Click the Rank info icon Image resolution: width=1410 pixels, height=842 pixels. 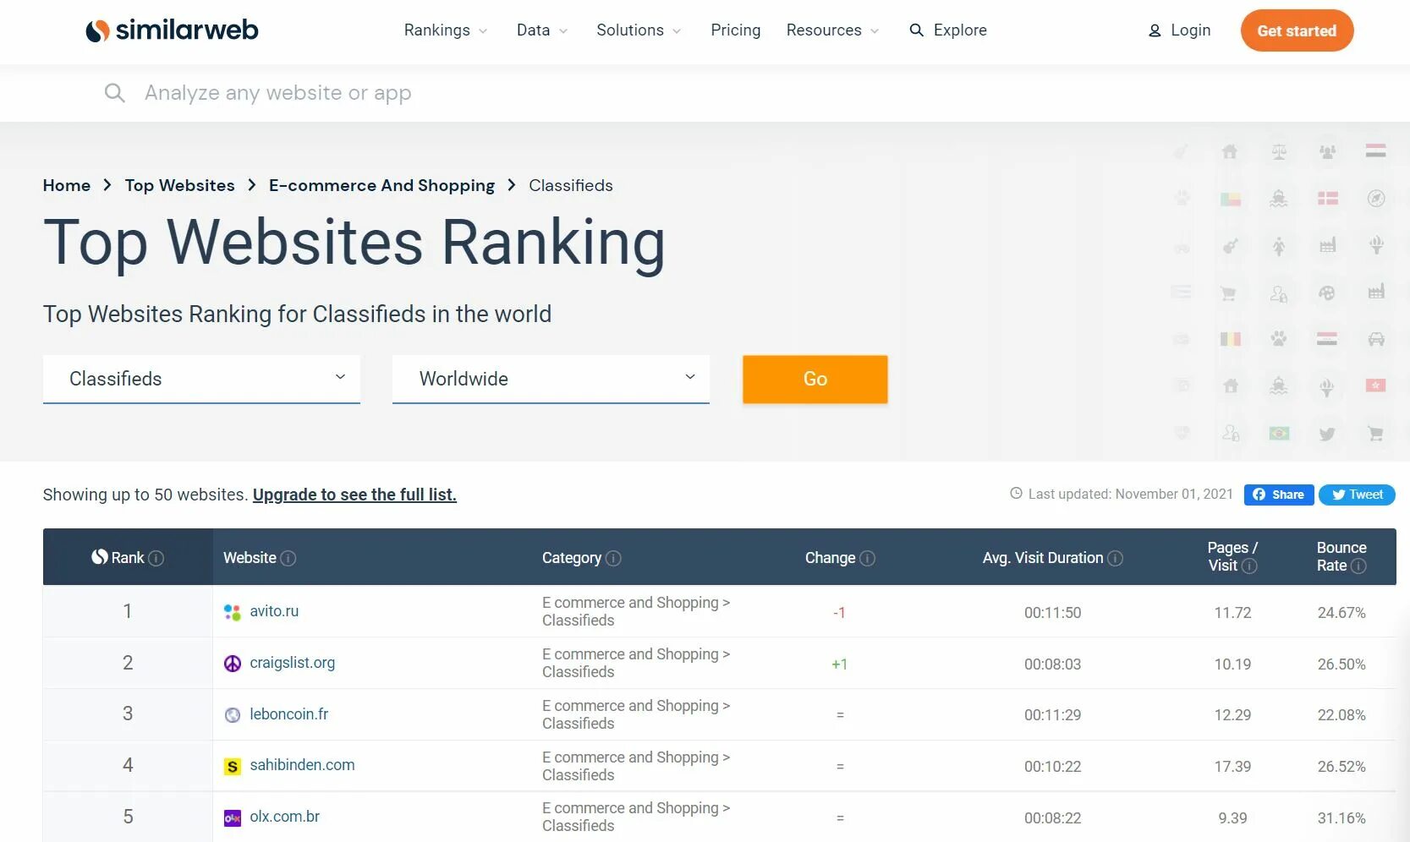156,558
